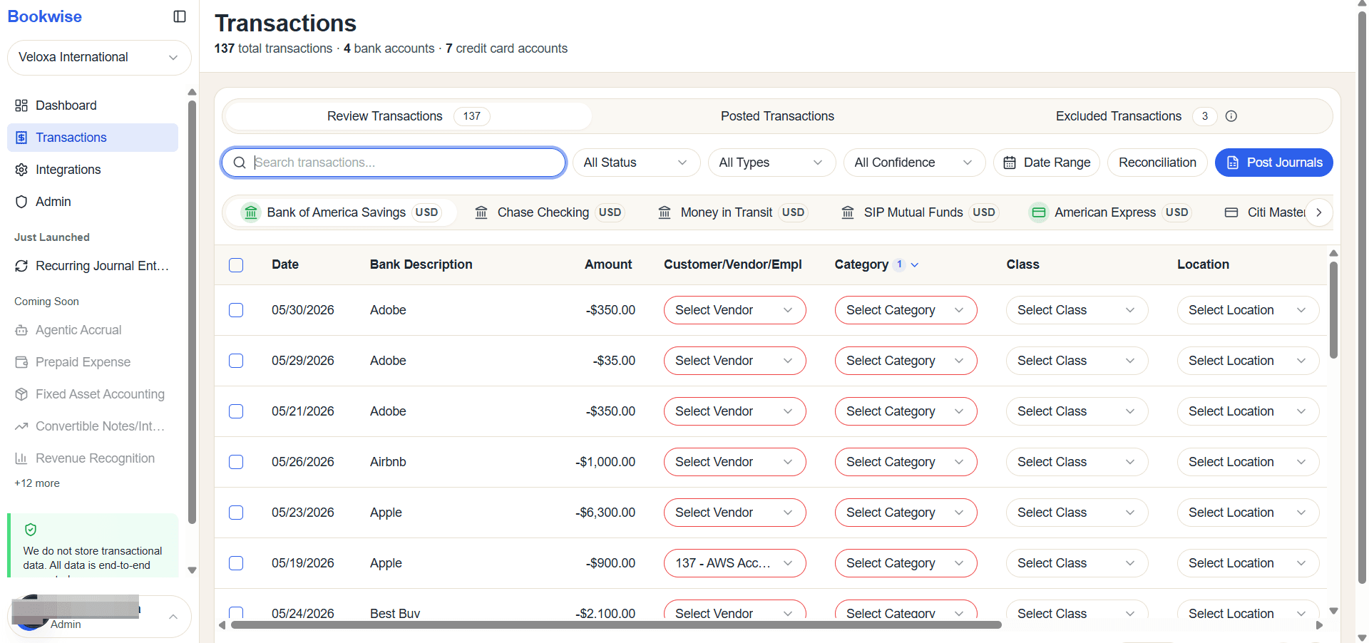Open Select Vendor for 05/30/2026 Adobe

tap(734, 310)
